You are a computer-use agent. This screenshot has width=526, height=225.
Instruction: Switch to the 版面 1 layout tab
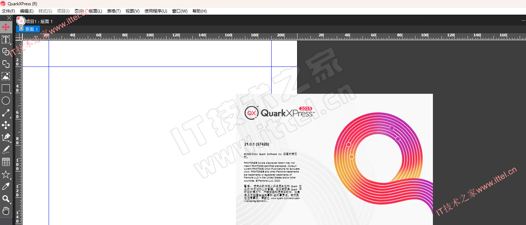click(28, 29)
